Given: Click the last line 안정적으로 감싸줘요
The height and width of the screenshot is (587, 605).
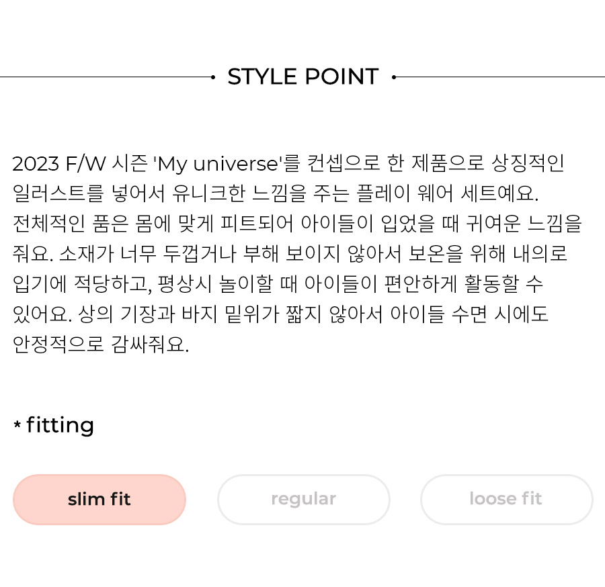Looking at the screenshot, I should 101,344.
